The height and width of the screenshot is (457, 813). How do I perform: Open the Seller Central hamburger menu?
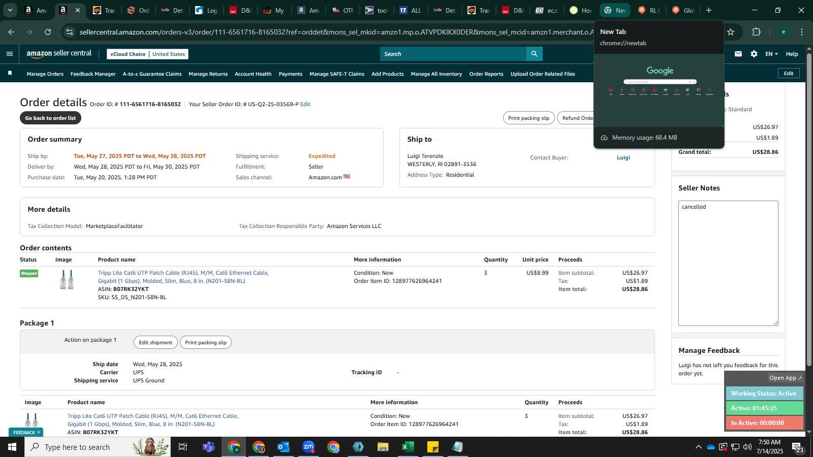[x=10, y=54]
